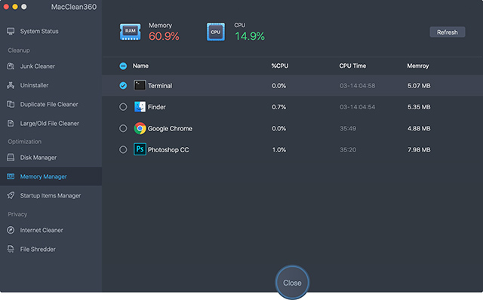
Task: Click the Uninstaller sidebar icon
Action: pos(11,85)
